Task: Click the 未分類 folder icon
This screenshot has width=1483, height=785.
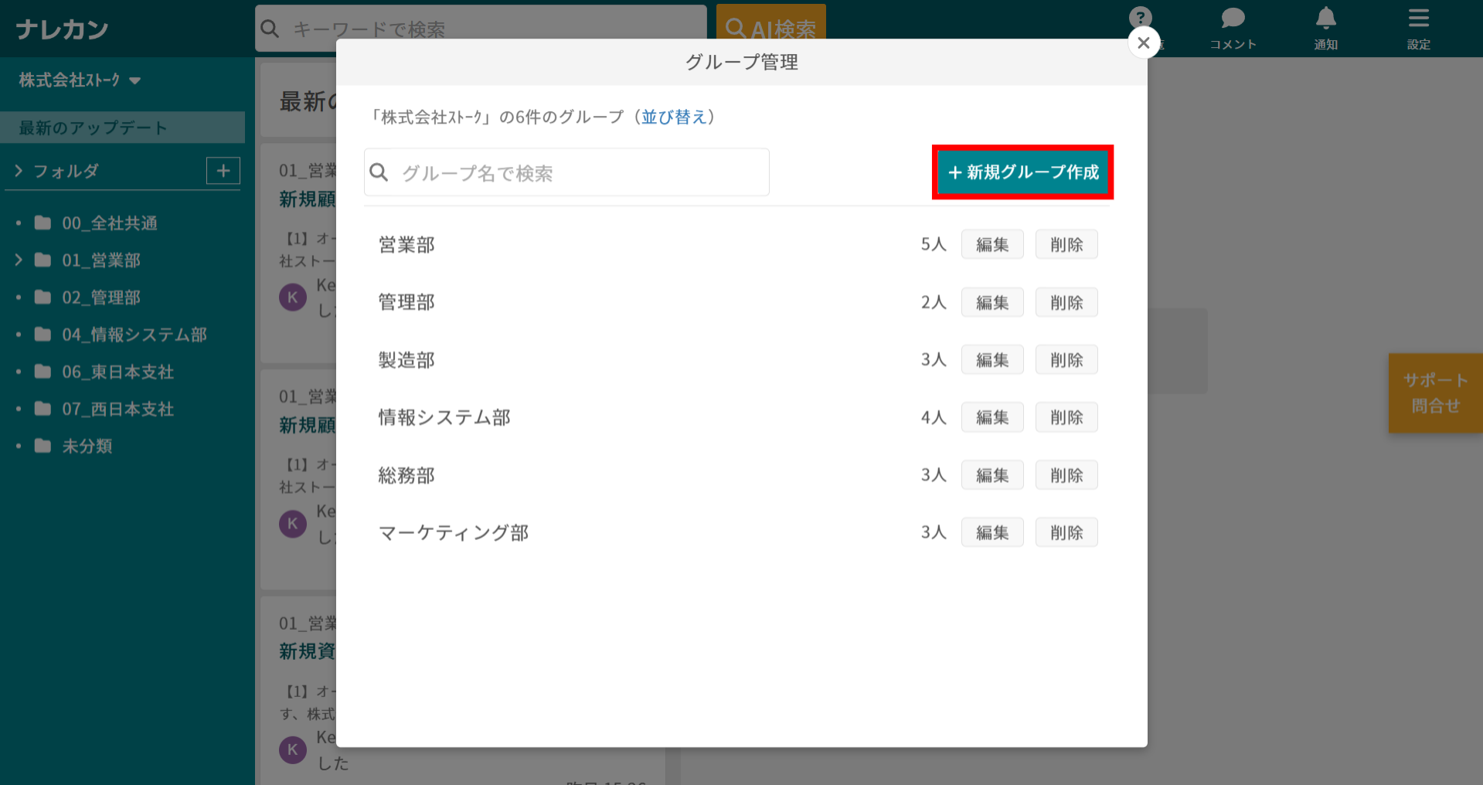Action: 43,446
